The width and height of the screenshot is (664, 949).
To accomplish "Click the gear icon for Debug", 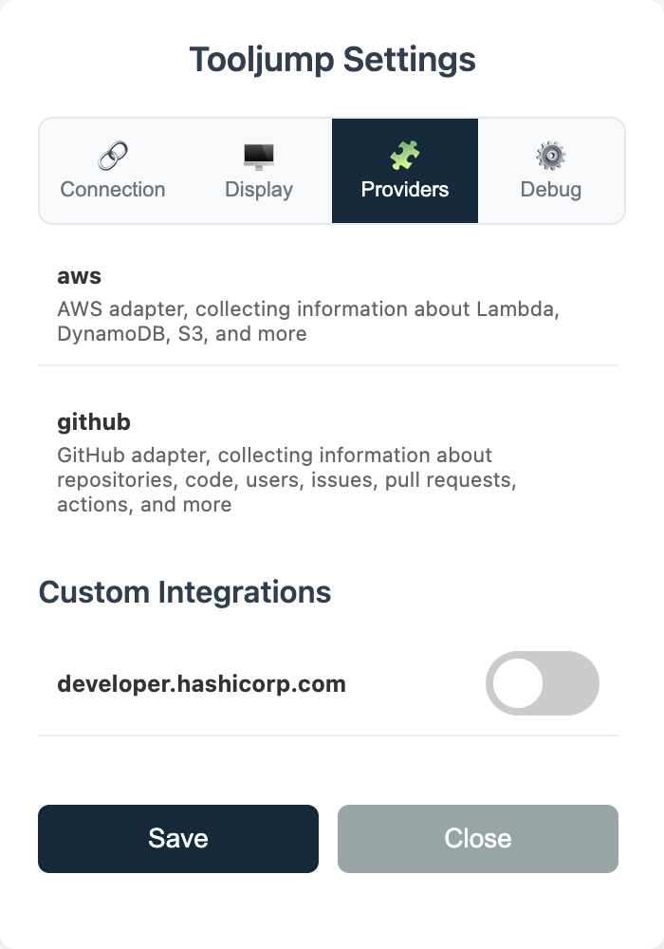I will (550, 155).
